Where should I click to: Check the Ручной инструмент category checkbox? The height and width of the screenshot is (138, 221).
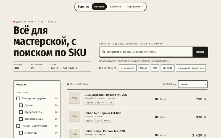(x=18, y=126)
